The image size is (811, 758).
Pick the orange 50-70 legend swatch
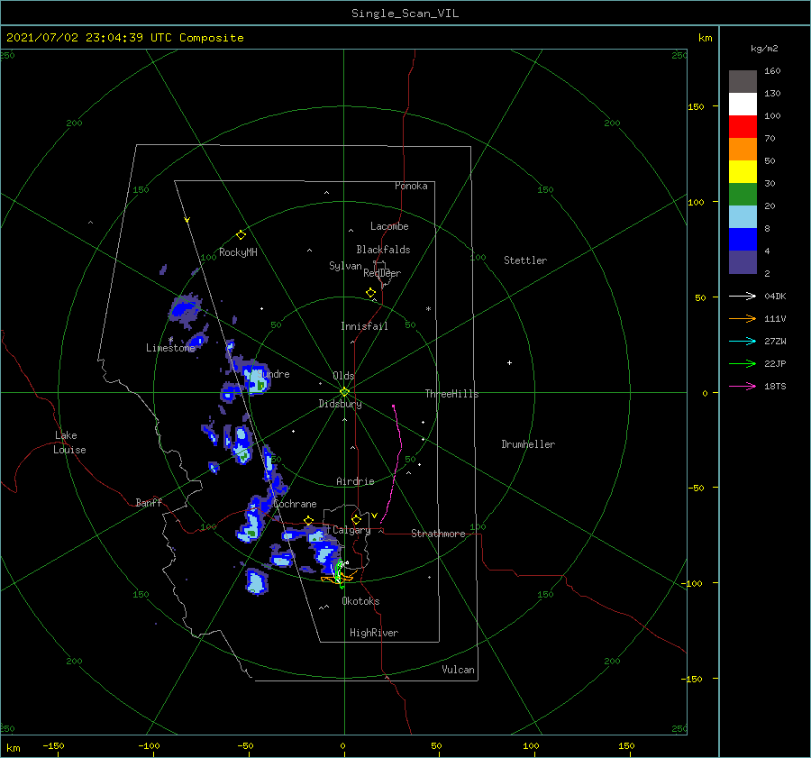click(x=743, y=150)
